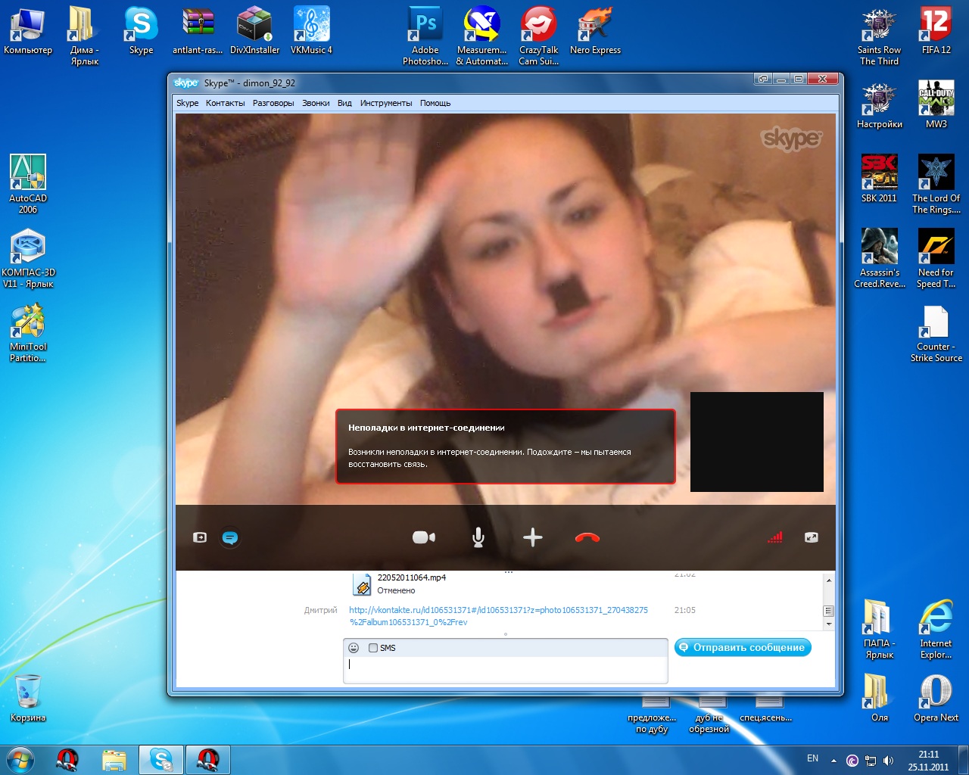Screen dimensions: 969x775
Task: Hang up the call with red phone button
Action: (587, 537)
